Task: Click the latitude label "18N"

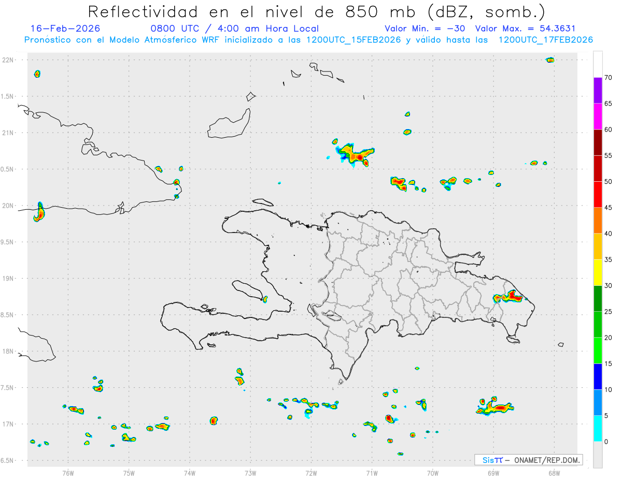Action: click(x=8, y=351)
